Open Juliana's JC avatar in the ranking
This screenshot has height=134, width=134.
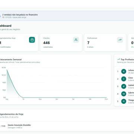pyautogui.click(x=124, y=71)
